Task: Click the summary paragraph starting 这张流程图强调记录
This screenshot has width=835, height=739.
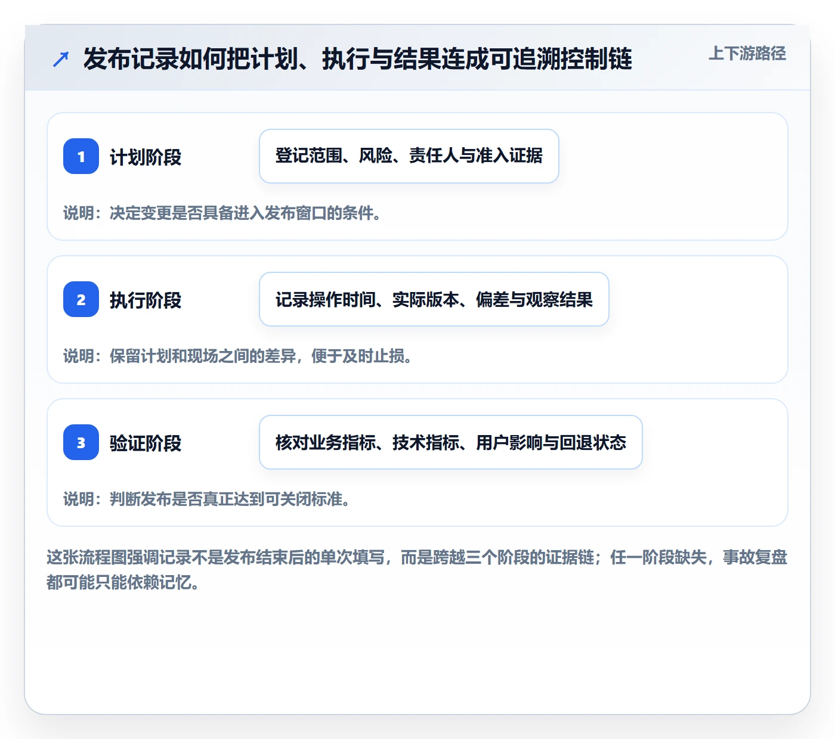Action: click(417, 570)
